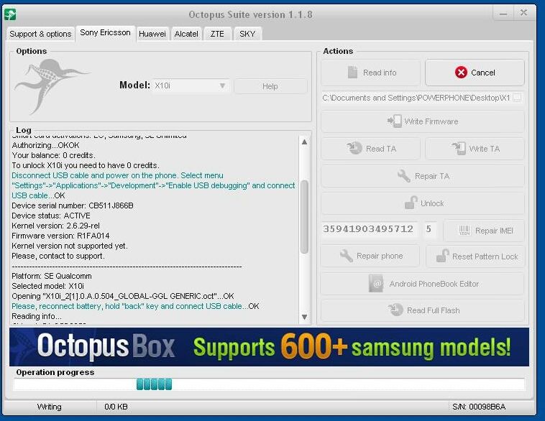This screenshot has height=421, width=545.
Task: Click the log line 'Kernel version not supported yet.'
Action: tap(70, 246)
